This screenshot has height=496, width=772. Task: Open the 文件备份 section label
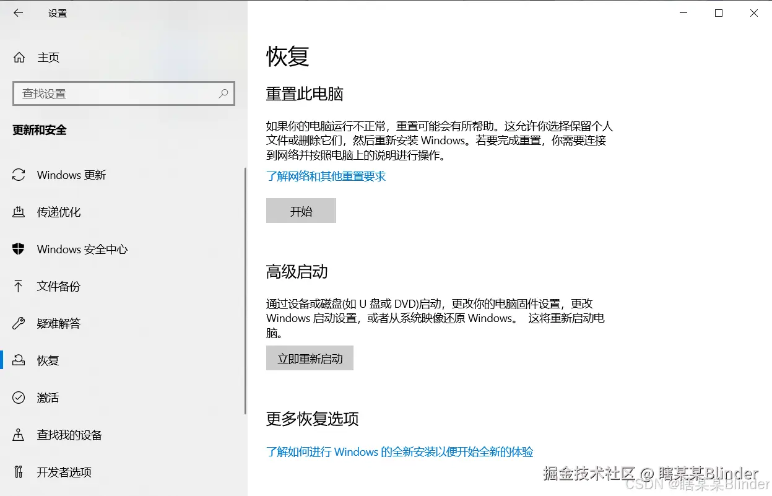[x=59, y=287]
